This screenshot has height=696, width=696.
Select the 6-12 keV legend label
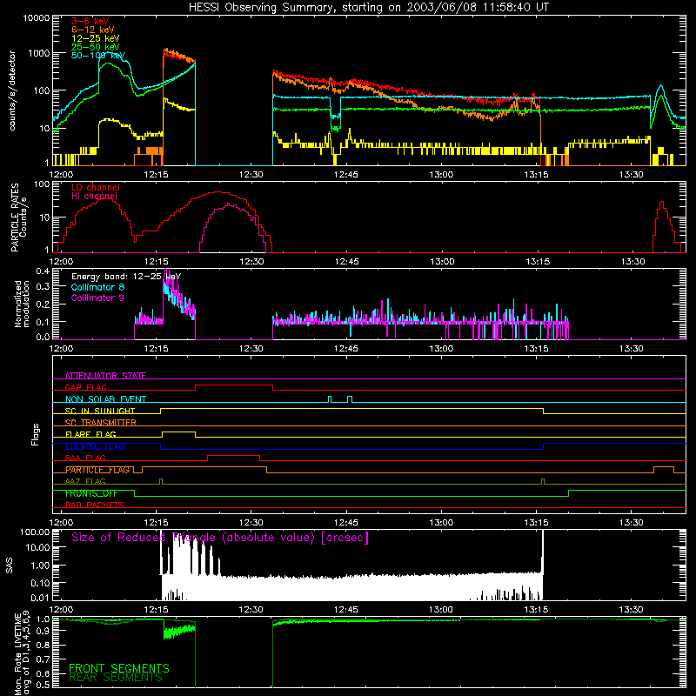[93, 30]
